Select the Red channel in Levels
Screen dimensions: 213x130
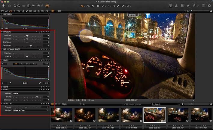(22, 64)
